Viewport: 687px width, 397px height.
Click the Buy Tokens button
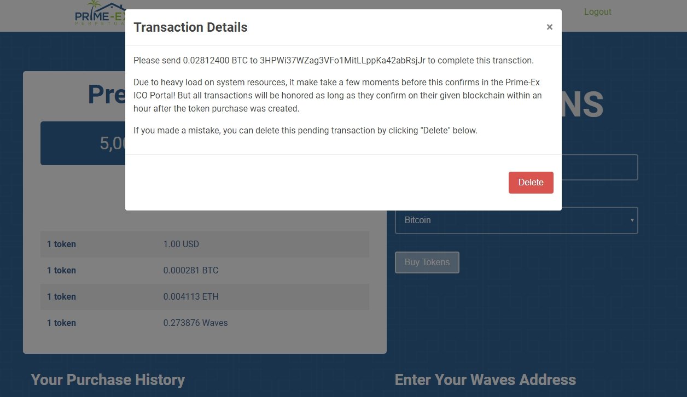427,262
